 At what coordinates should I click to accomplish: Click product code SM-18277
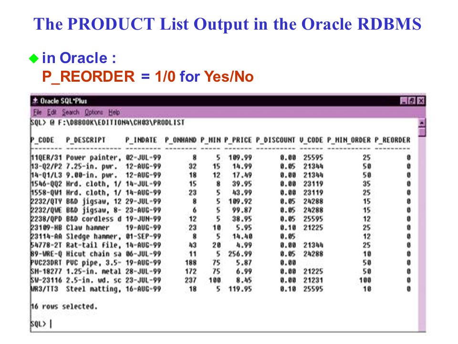46,271
